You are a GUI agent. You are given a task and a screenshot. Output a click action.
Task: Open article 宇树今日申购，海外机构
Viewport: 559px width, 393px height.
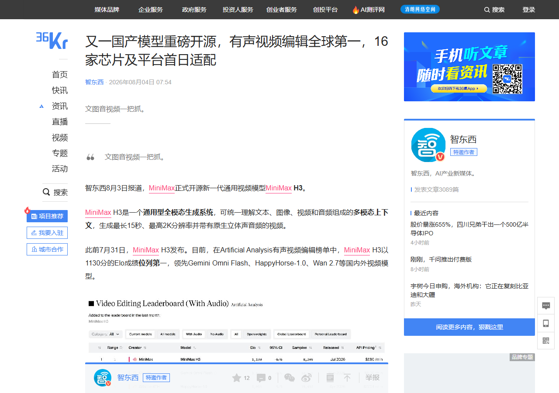click(469, 290)
